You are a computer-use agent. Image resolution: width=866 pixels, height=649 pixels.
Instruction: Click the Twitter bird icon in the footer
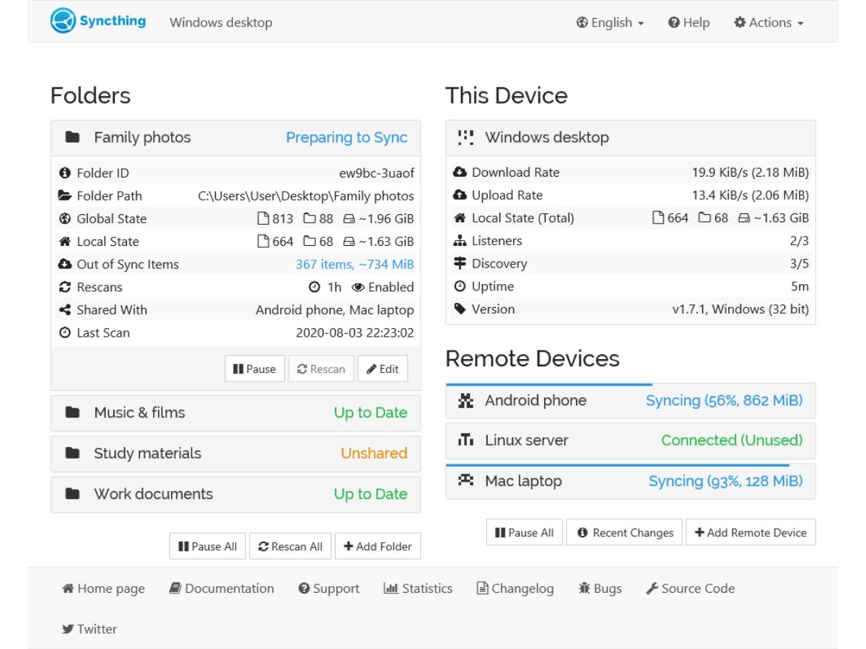(68, 629)
